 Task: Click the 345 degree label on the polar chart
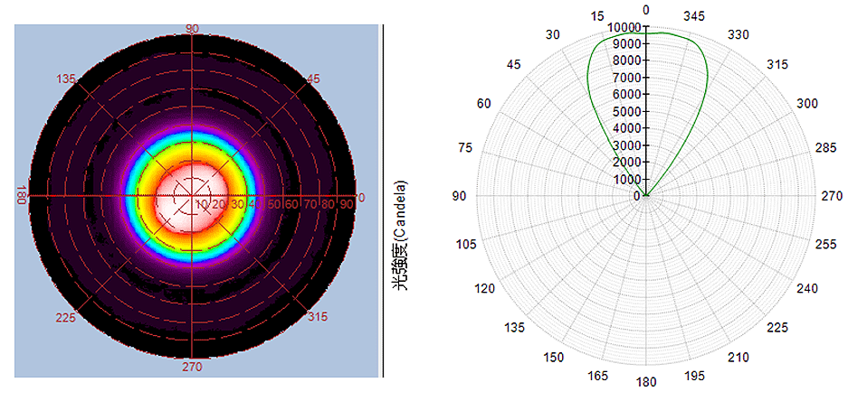click(695, 16)
